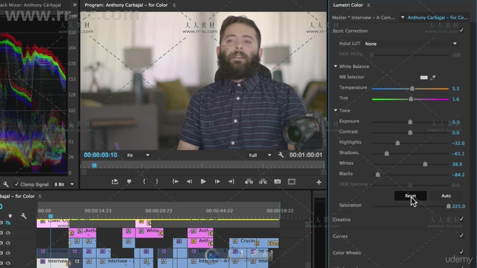The image size is (477, 268).
Task: Expand the Creative section
Action: (x=341, y=220)
